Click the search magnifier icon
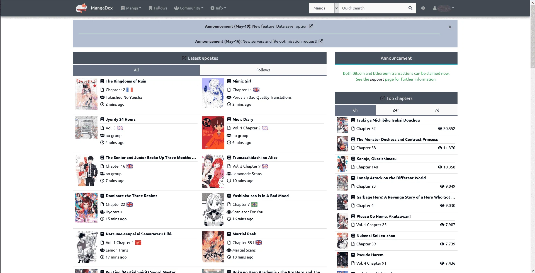The height and width of the screenshot is (273, 535). 410,8
